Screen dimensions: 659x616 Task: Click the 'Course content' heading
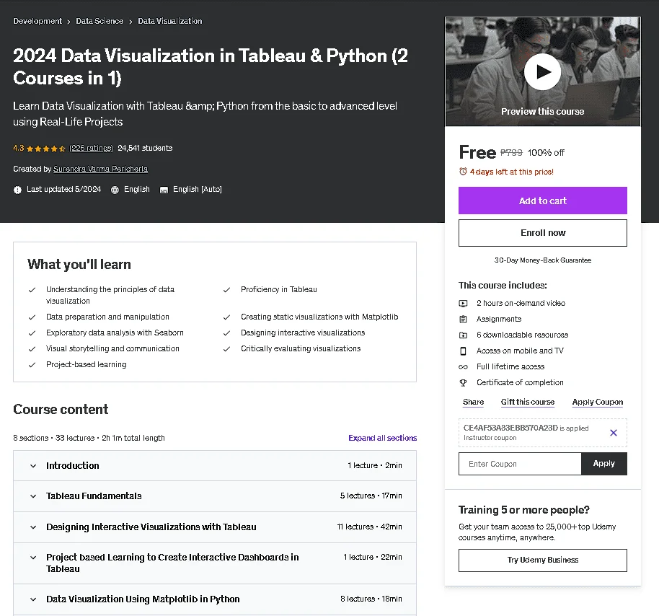click(x=61, y=409)
